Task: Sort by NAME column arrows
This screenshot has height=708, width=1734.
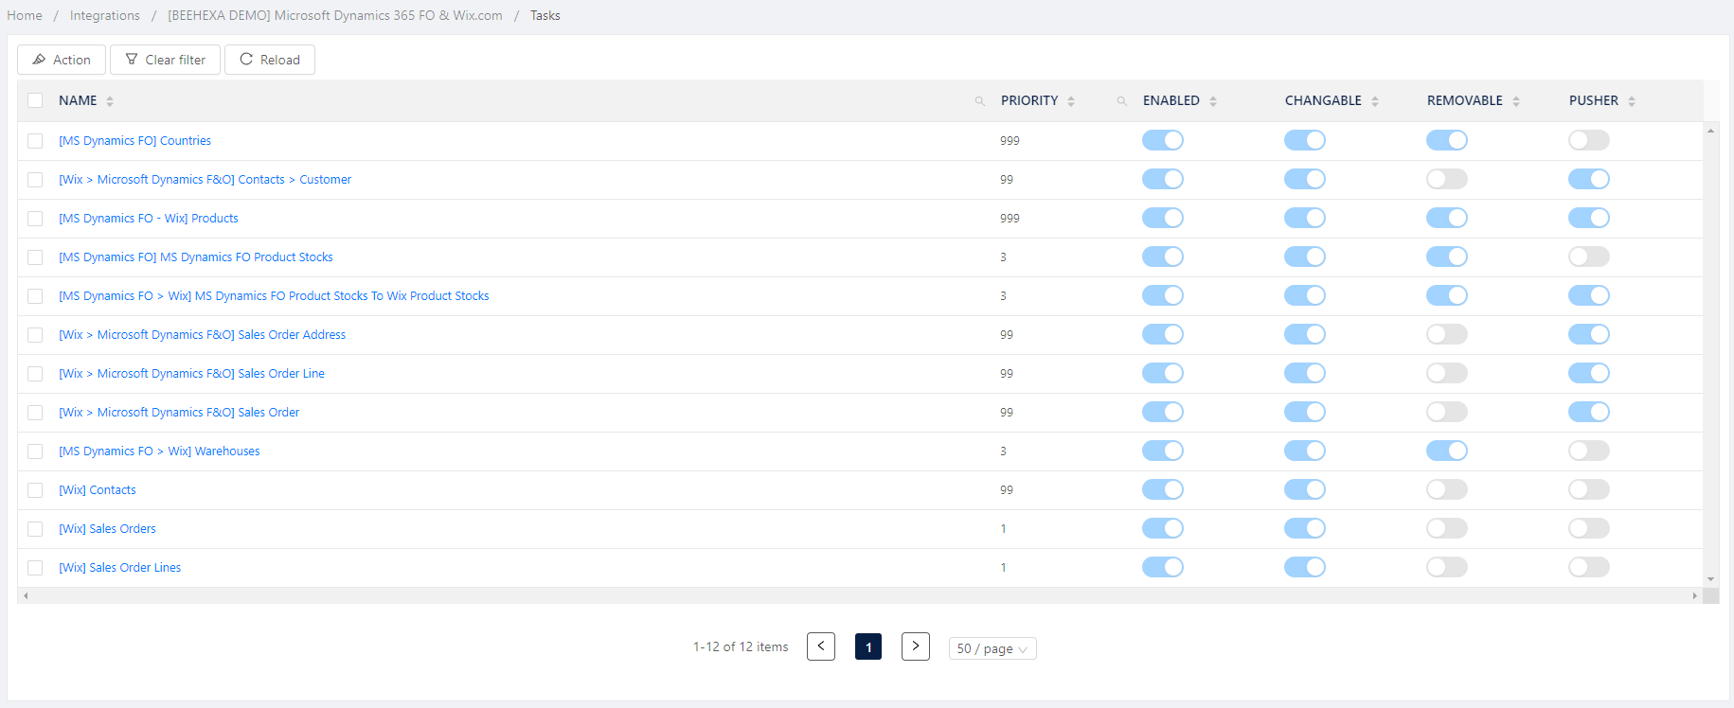Action: [x=110, y=101]
